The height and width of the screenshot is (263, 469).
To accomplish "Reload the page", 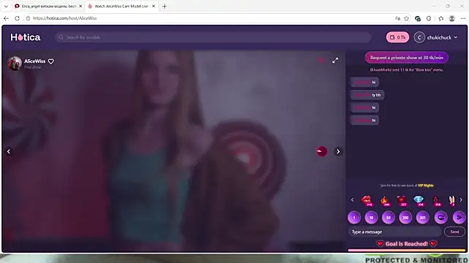I will click(x=17, y=18).
